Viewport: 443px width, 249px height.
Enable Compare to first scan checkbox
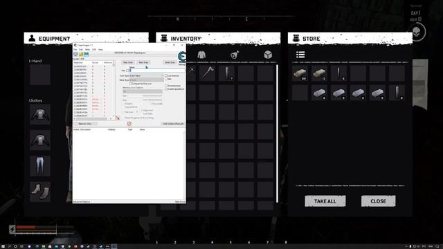[130, 84]
